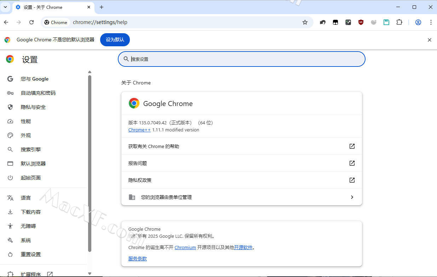Select '隐私与安全' in settings sidebar

pos(33,107)
